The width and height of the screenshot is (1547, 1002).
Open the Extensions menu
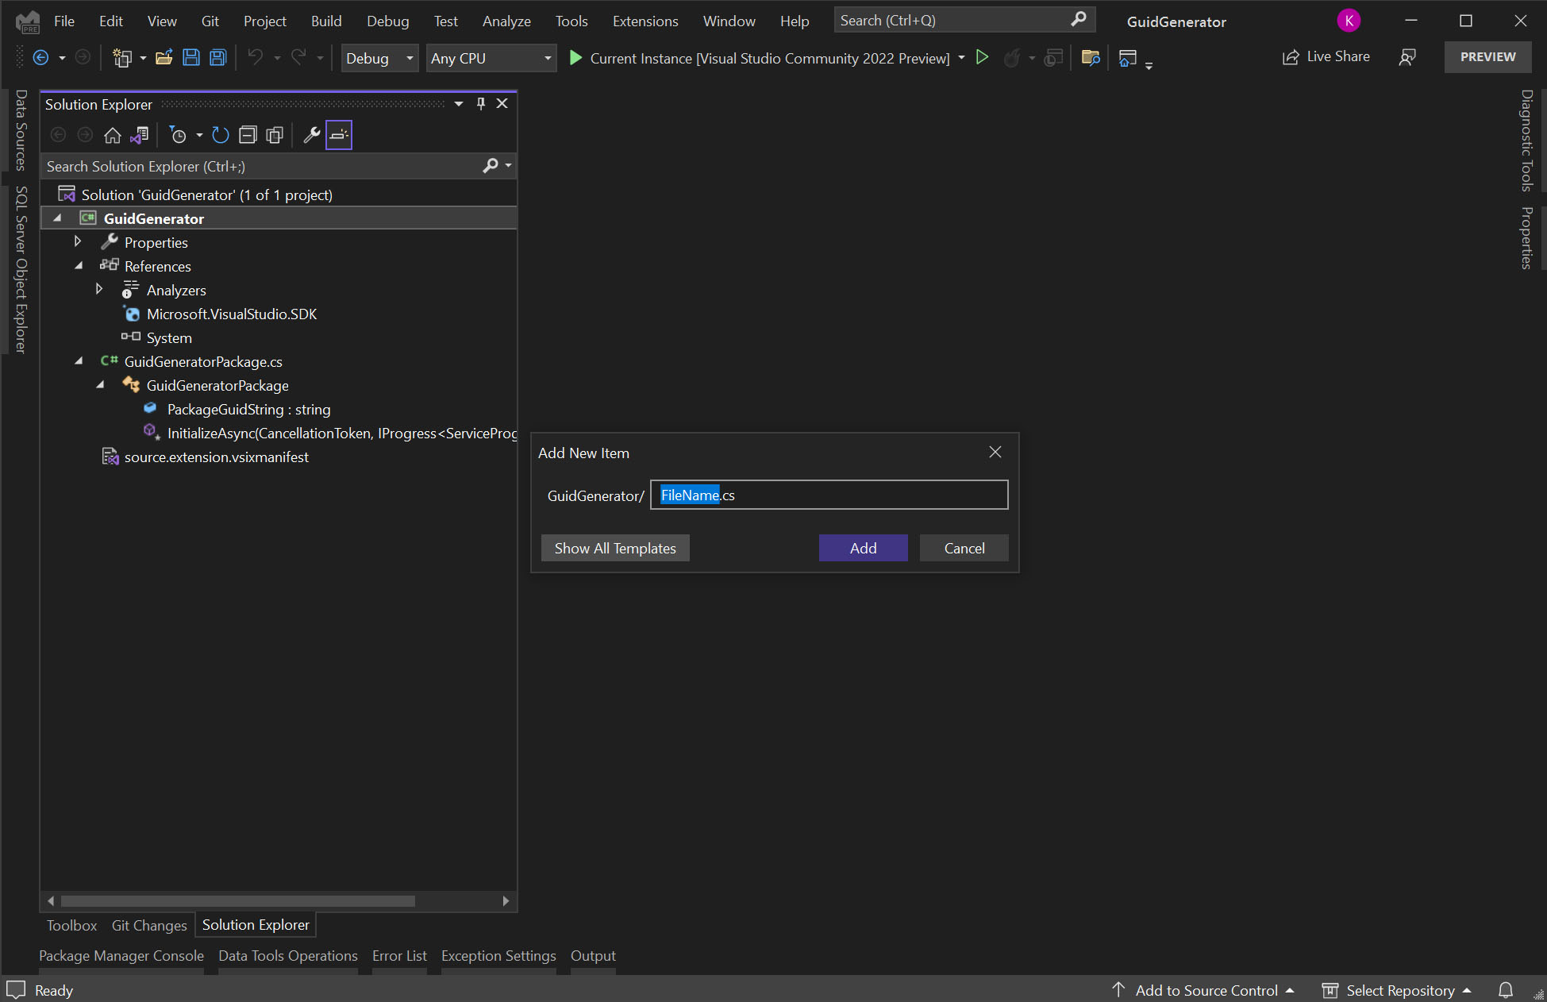645,21
